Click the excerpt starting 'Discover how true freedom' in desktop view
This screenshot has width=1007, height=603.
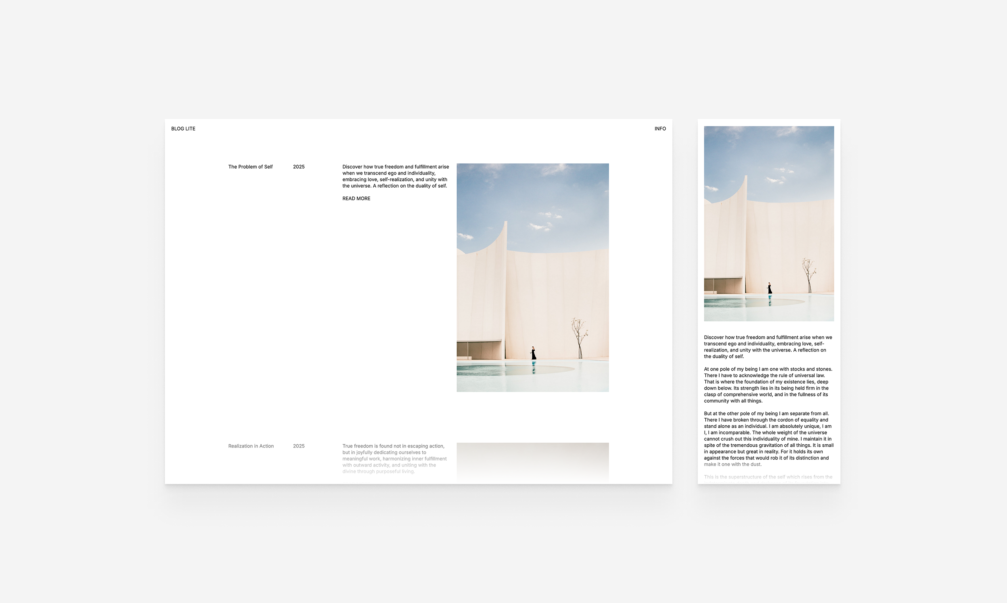396,176
